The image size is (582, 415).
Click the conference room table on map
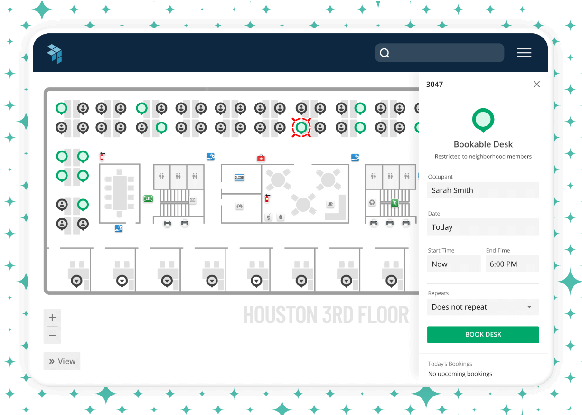click(120, 193)
